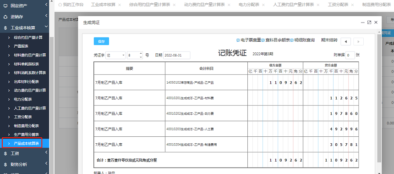Click the 附单据 count input field
Image resolution: width=394 pixels, height=174 pixels.
click(x=350, y=55)
